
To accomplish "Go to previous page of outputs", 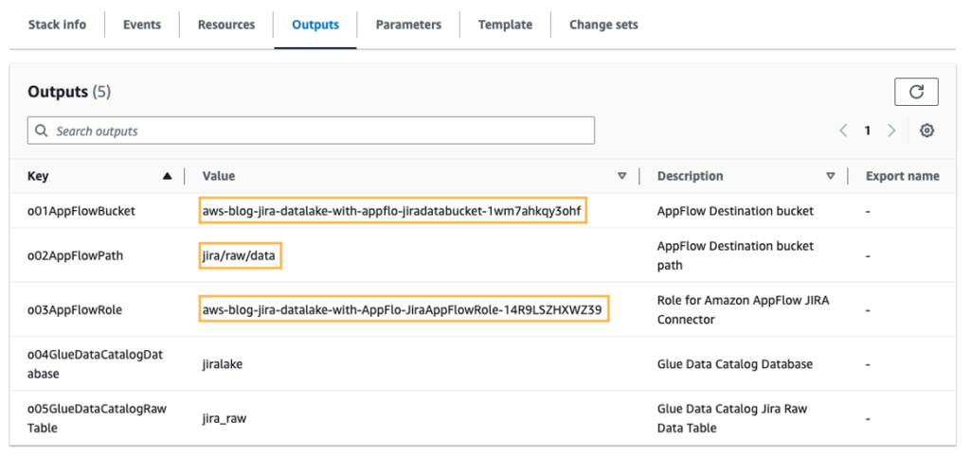I will [843, 131].
